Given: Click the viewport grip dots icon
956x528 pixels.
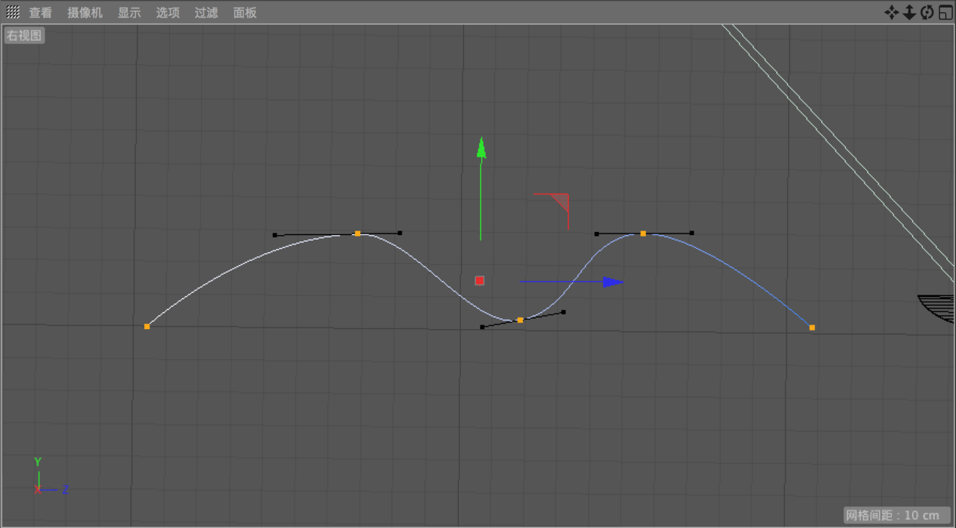Looking at the screenshot, I should click(x=13, y=12).
